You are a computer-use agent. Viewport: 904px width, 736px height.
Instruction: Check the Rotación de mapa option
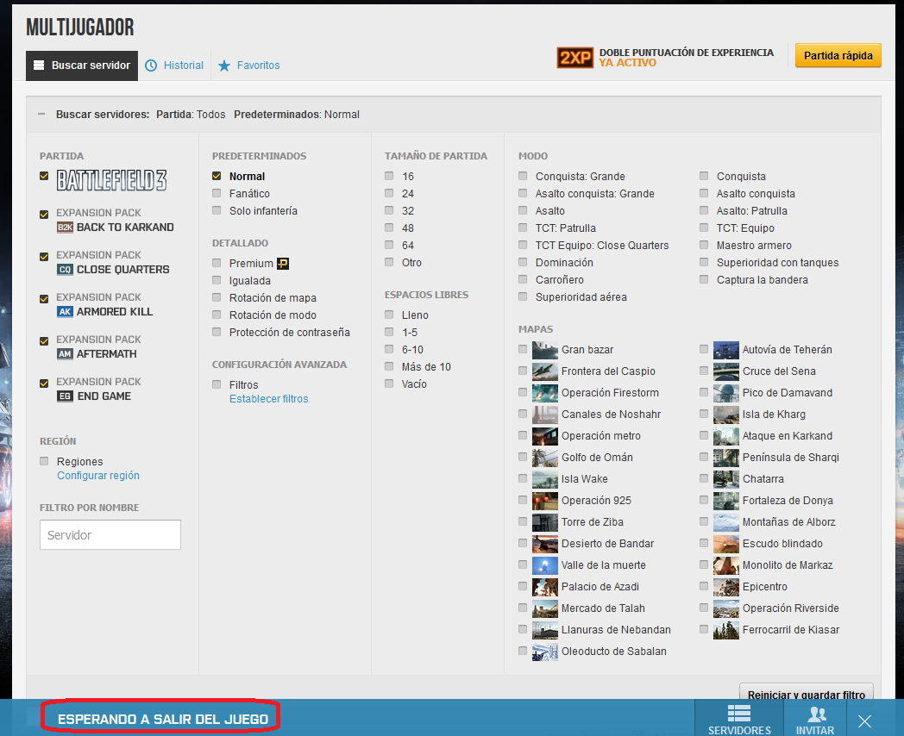point(217,297)
